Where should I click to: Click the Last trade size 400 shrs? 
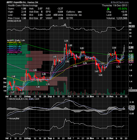(x=58, y=15)
